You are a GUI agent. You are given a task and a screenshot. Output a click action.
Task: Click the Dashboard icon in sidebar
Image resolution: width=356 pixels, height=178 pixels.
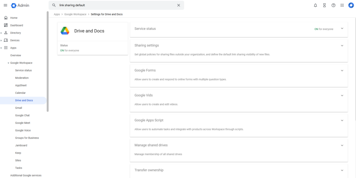tap(6, 25)
